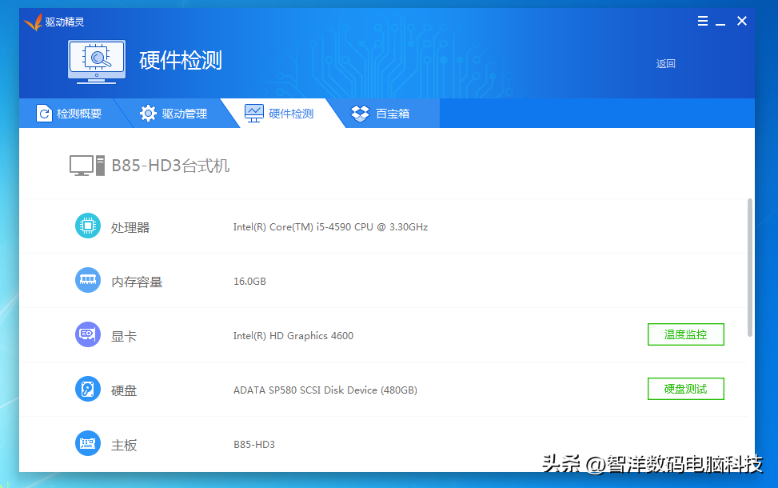Image resolution: width=778 pixels, height=488 pixels.
Task: Click the 返回 link
Action: [666, 63]
